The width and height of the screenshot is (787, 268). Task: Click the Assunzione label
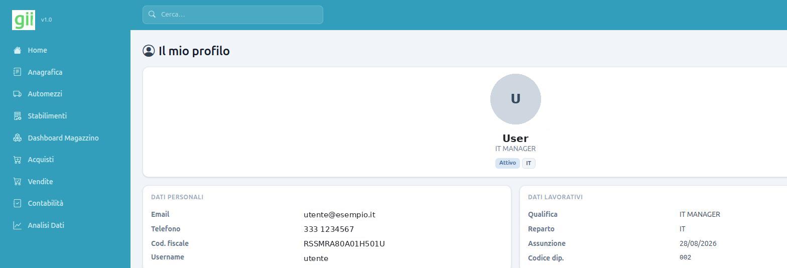[x=547, y=243]
